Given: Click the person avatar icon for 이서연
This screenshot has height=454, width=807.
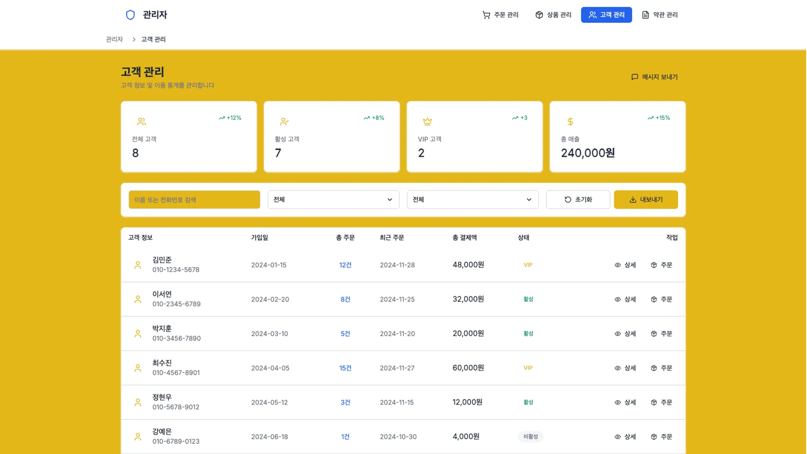Looking at the screenshot, I should 138,299.
